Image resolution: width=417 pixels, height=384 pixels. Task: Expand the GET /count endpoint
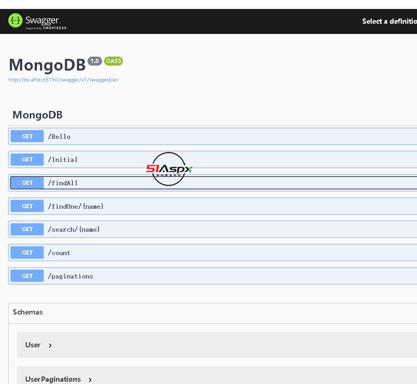(213, 253)
